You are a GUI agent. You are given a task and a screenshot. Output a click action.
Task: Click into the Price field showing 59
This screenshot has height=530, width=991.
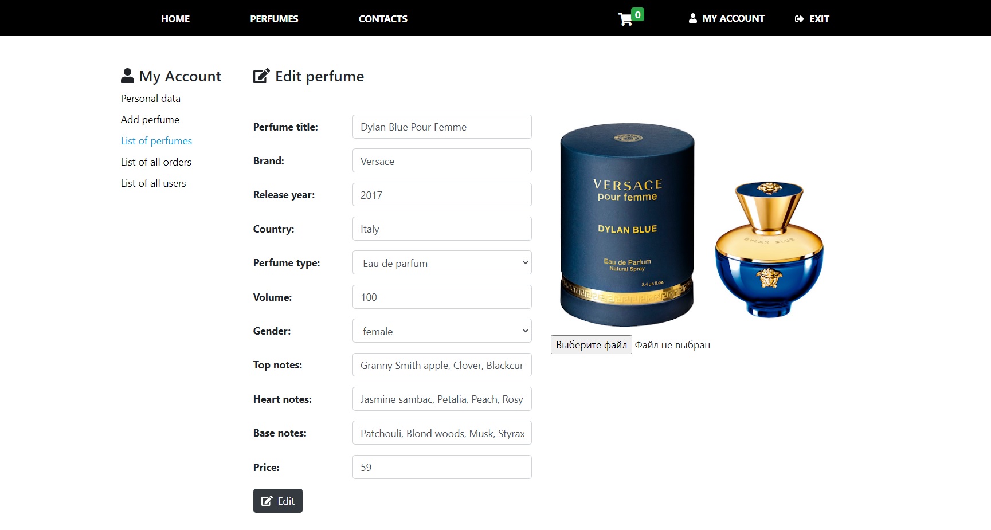click(442, 467)
